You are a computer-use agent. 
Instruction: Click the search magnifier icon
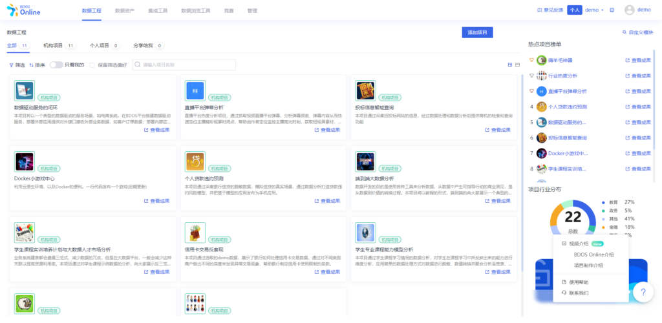(x=138, y=65)
